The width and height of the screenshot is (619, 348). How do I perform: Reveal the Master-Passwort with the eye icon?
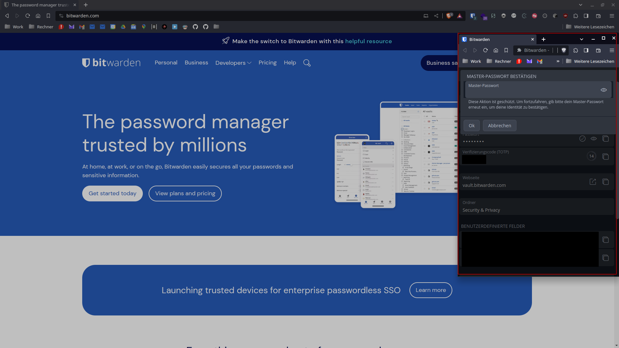pyautogui.click(x=604, y=90)
